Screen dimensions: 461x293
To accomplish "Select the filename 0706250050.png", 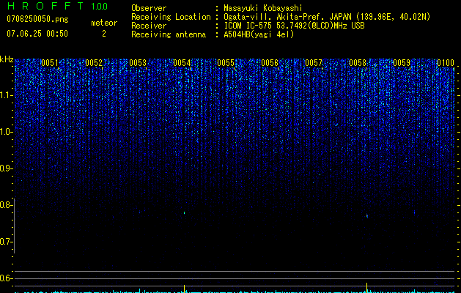I will click(x=37, y=19).
